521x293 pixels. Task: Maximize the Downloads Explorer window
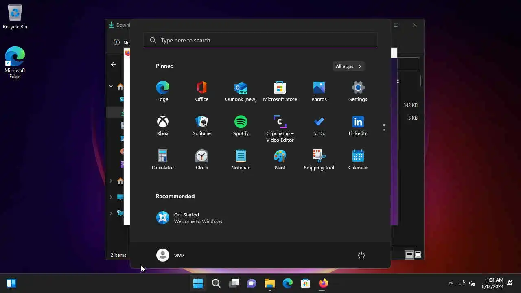(396, 25)
